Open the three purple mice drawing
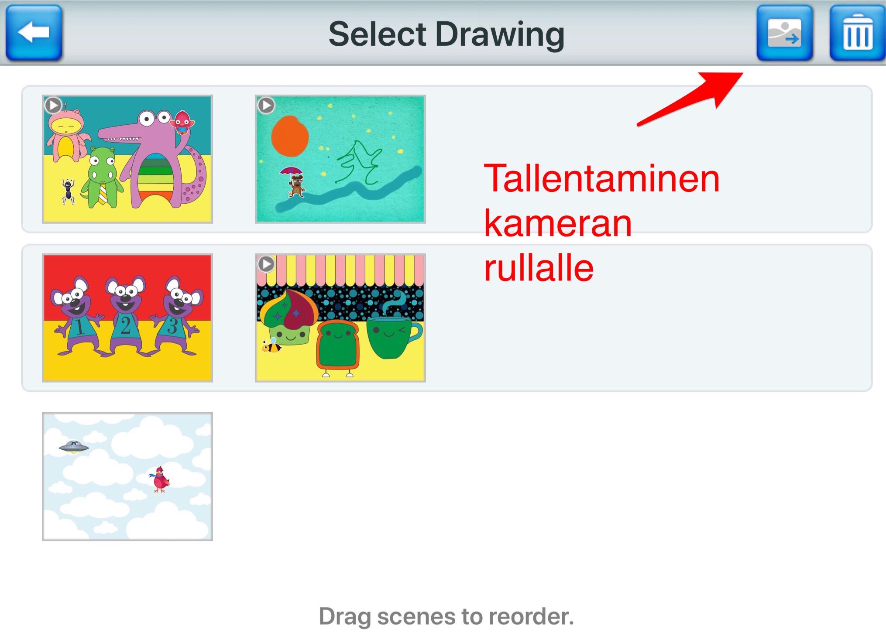This screenshot has width=886, height=636. click(127, 318)
